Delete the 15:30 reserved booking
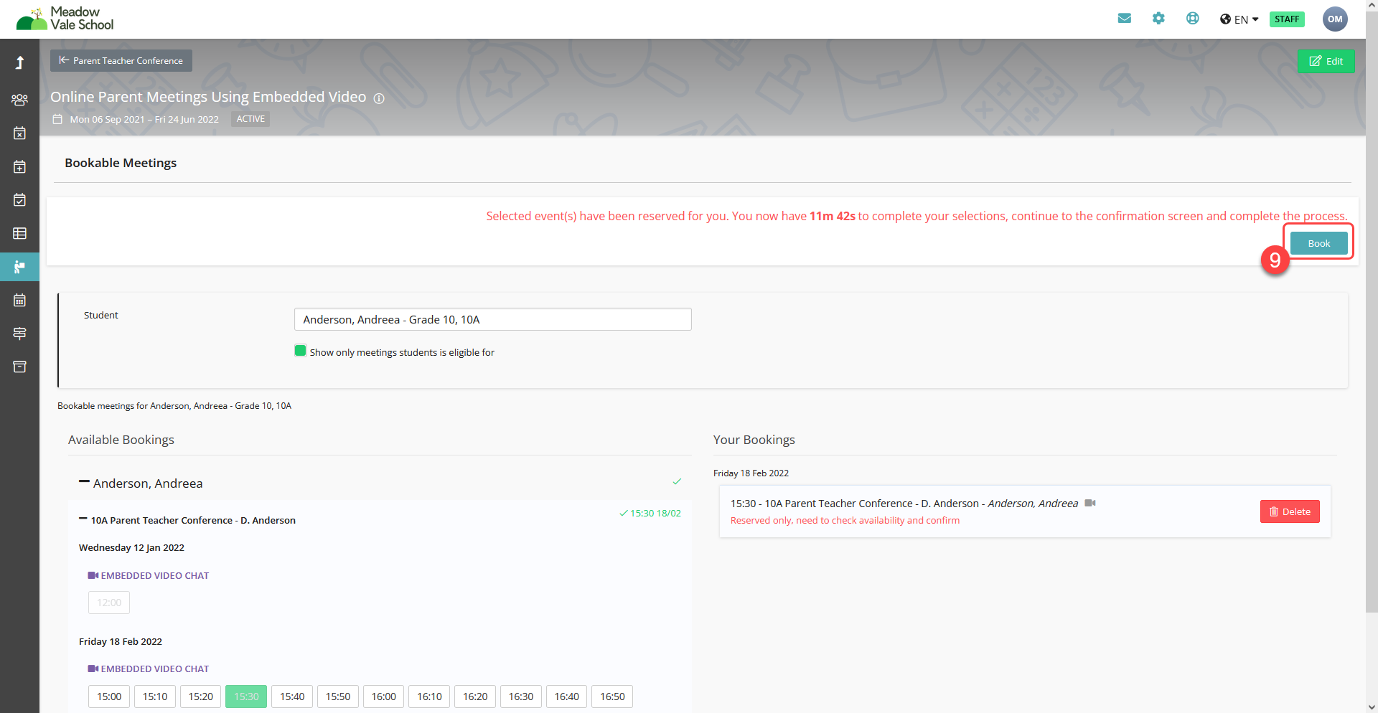The image size is (1378, 713). click(x=1289, y=511)
